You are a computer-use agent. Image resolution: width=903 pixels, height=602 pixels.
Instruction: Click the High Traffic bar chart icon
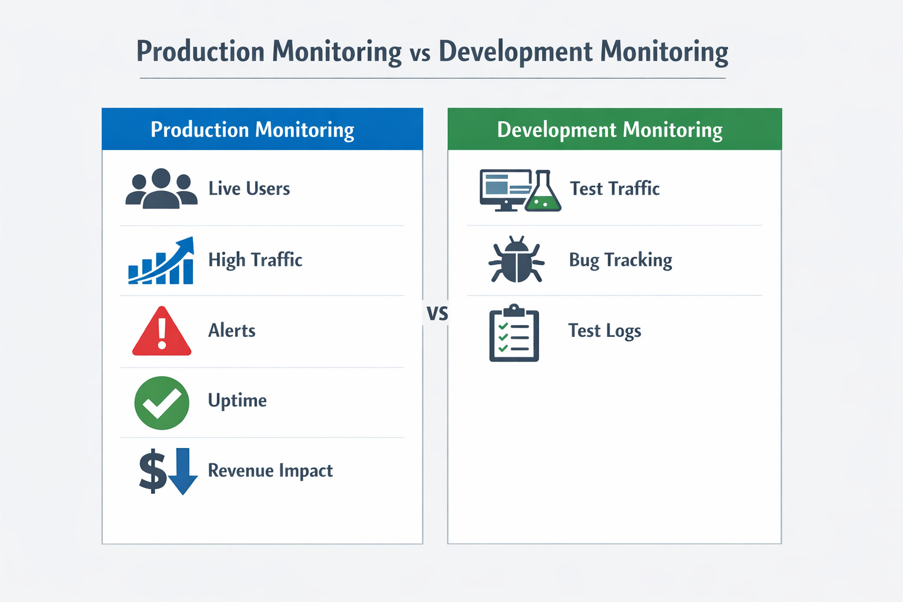click(x=161, y=262)
